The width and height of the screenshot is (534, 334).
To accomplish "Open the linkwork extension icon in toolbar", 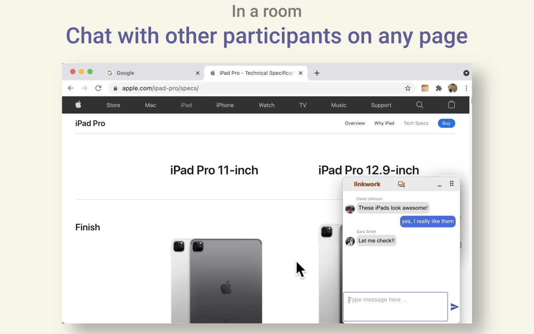I will (425, 88).
